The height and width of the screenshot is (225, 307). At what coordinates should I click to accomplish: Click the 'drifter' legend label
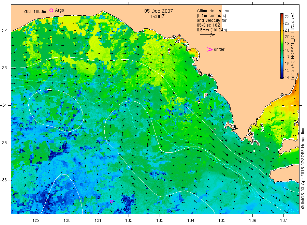tap(219, 49)
